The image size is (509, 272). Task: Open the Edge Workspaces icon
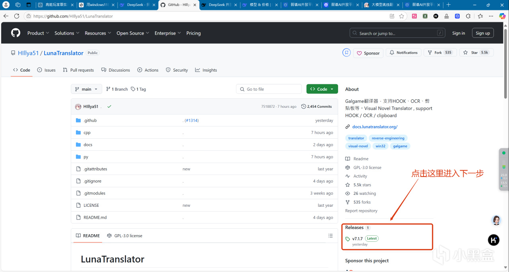click(x=18, y=5)
